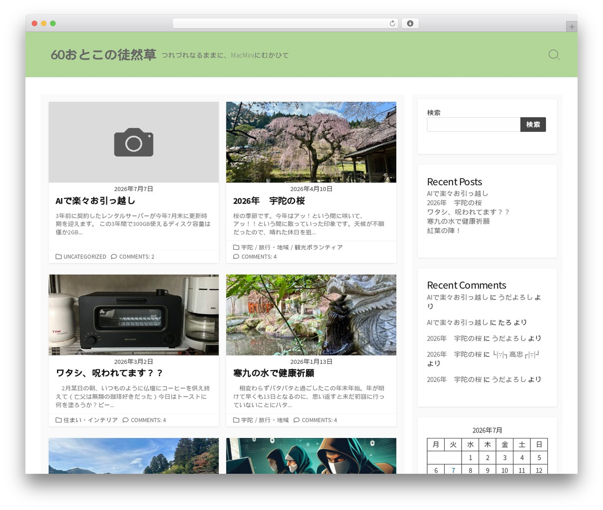Open a new tab with plus button
Screen dimensions: 603x510
[571, 27]
